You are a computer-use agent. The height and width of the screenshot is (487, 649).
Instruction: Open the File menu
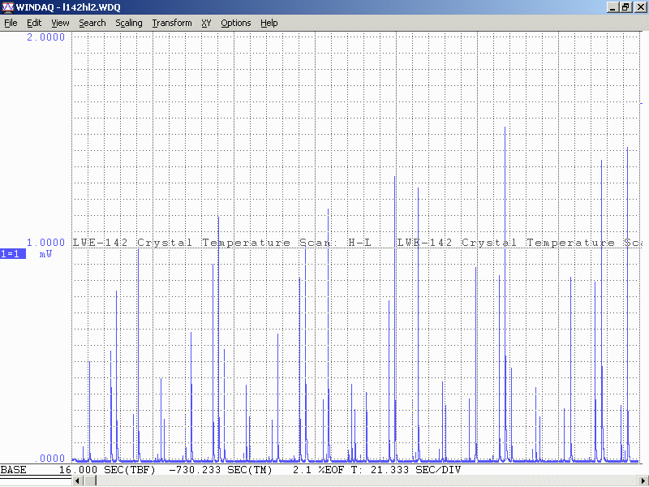click(x=11, y=23)
